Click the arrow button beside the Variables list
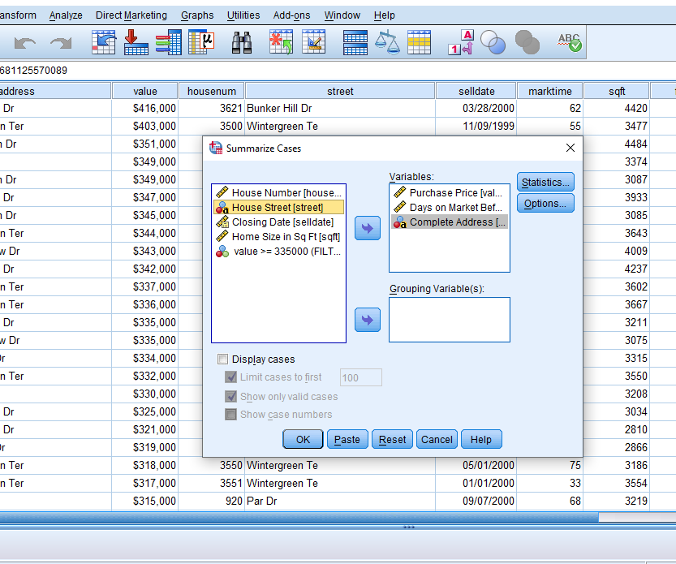This screenshot has height=564, width=676. pyautogui.click(x=368, y=229)
